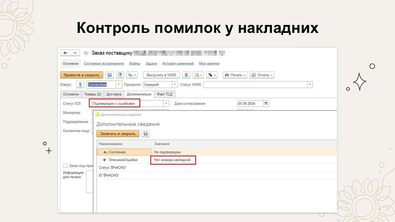Toggle the 'Заказ под' checkbox

[x=65, y=166]
